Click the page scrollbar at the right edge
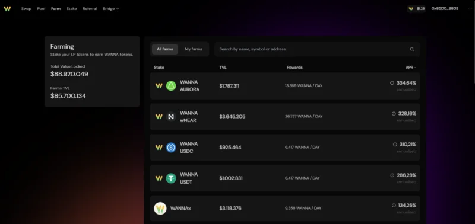 pyautogui.click(x=474, y=42)
